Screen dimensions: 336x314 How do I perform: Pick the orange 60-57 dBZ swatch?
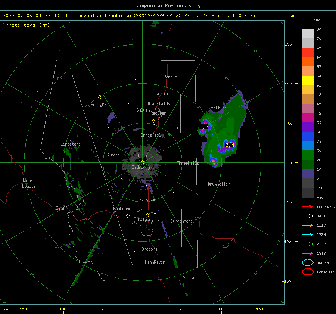point(308,62)
